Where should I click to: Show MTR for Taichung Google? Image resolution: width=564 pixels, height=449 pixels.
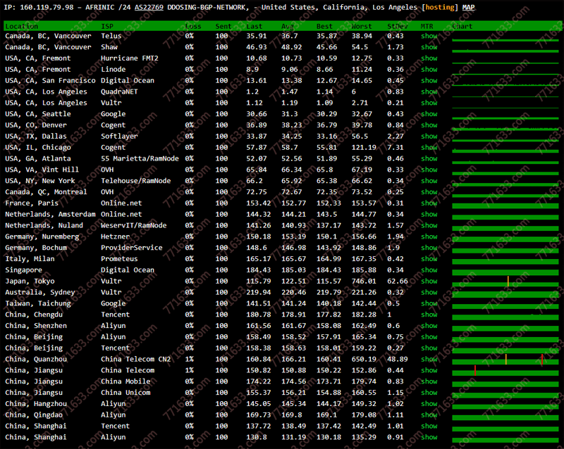click(x=429, y=303)
